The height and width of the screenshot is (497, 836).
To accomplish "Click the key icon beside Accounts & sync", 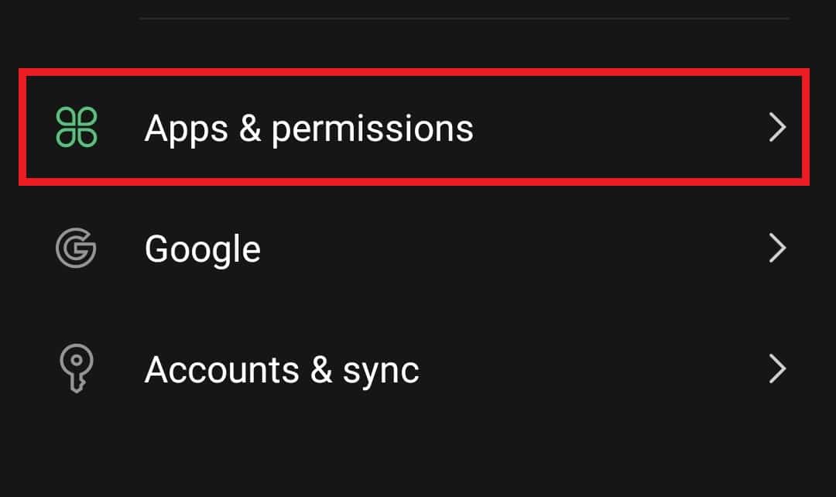I will 76,369.
